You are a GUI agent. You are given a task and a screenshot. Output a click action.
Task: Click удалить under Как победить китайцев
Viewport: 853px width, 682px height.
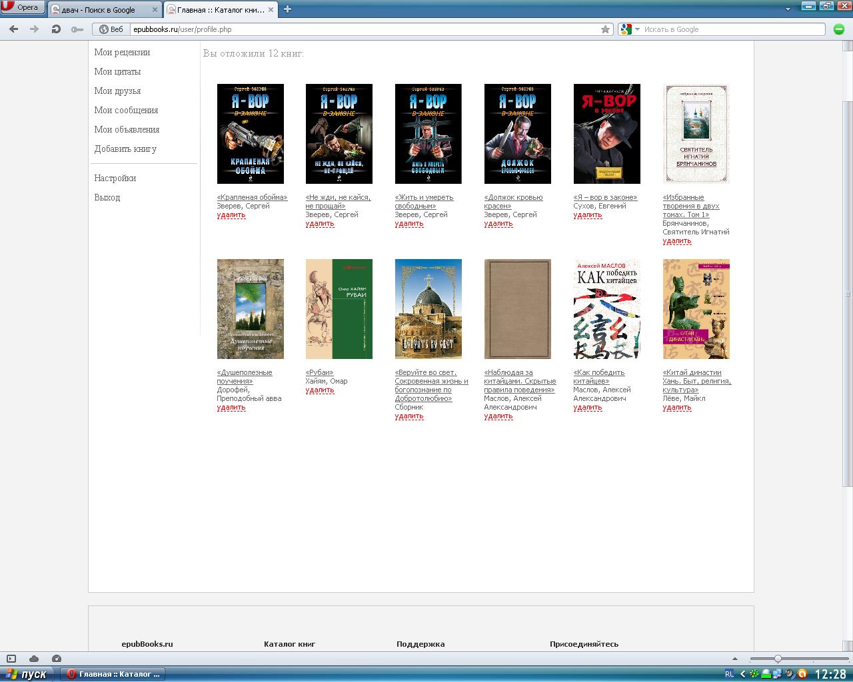tap(588, 408)
